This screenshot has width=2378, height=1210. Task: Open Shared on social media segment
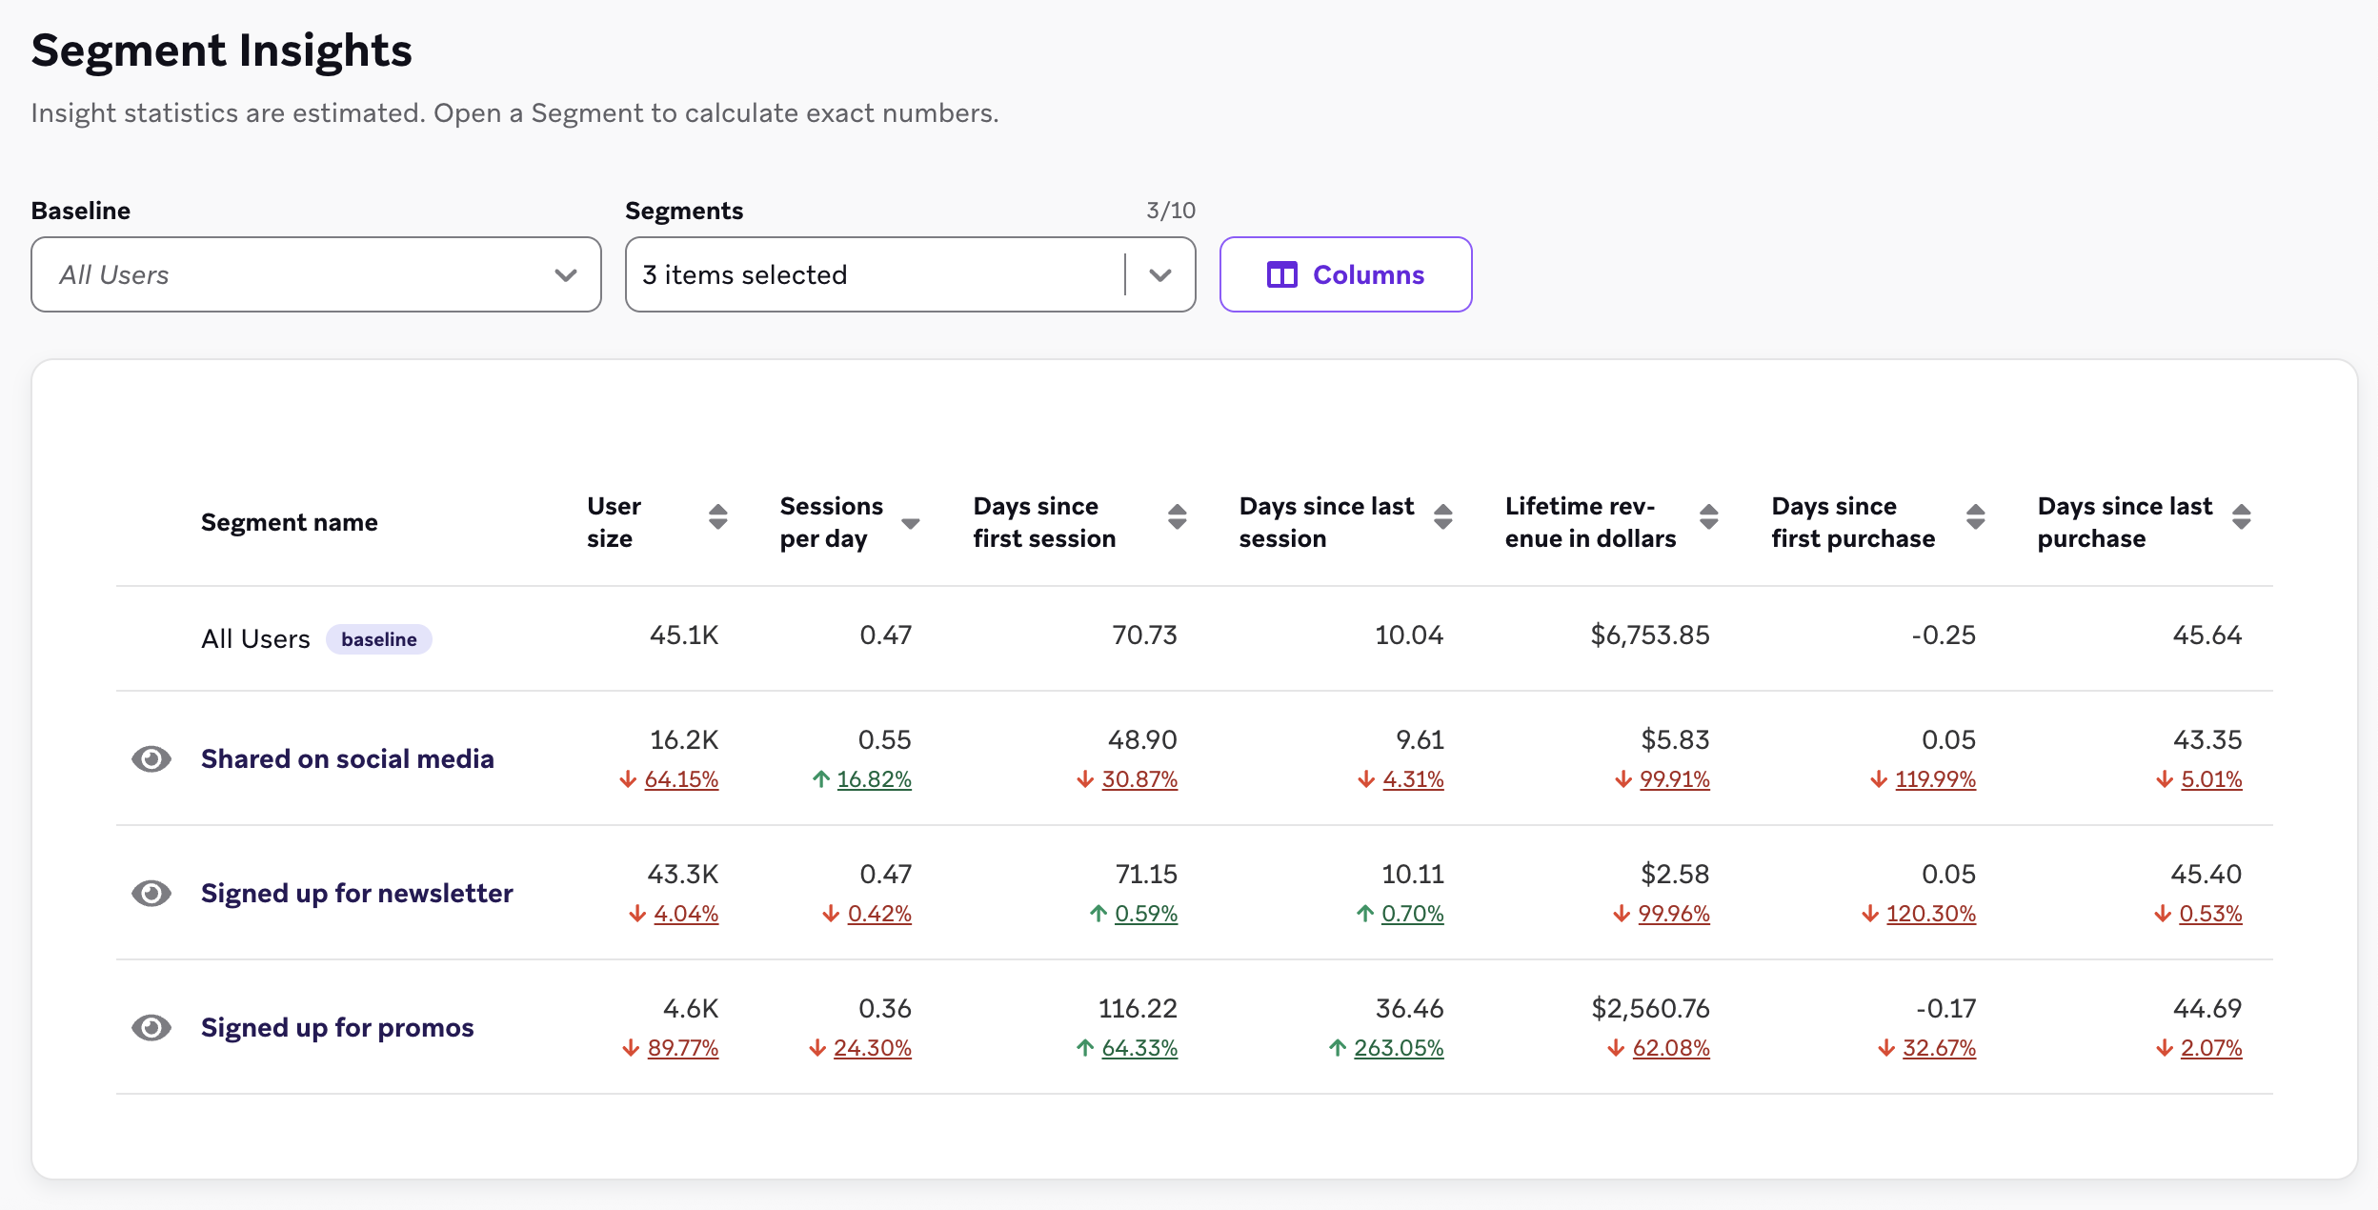coord(347,759)
